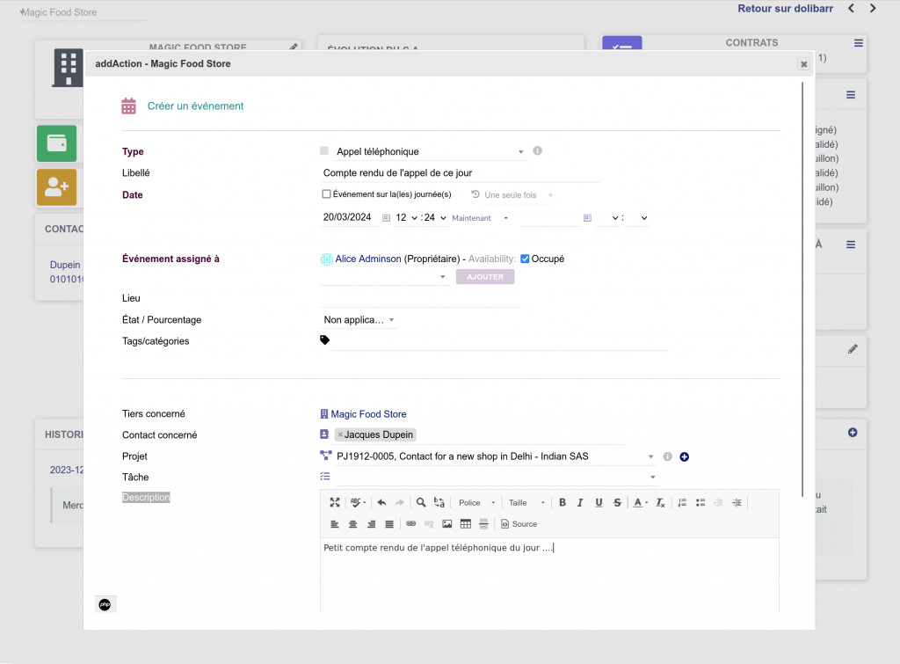Screen dimensions: 900x664
Task: Open the Retour sur dolibarr link
Action: (x=785, y=9)
